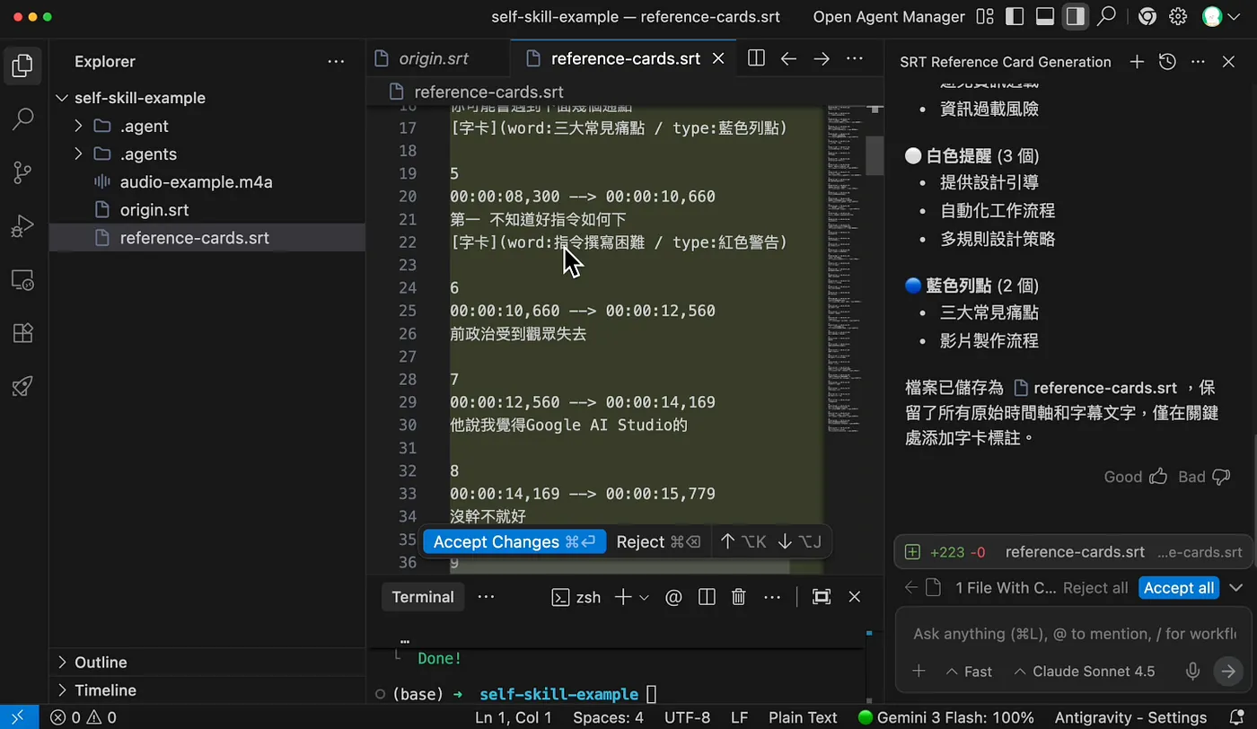Click the split editor icon
The height and width of the screenshot is (729, 1257).
tap(756, 58)
